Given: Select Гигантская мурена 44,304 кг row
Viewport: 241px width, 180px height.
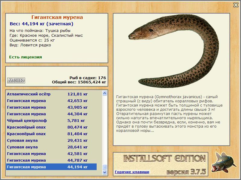Looking at the screenshot, I should coord(51,114).
